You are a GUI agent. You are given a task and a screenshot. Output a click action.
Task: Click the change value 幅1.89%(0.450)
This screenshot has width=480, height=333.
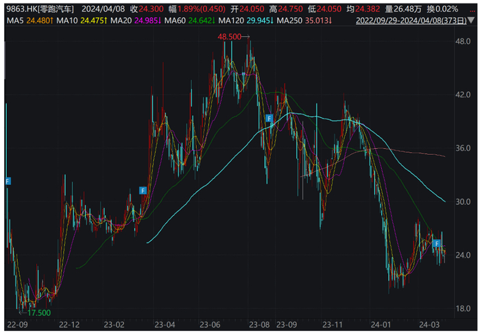(197, 9)
